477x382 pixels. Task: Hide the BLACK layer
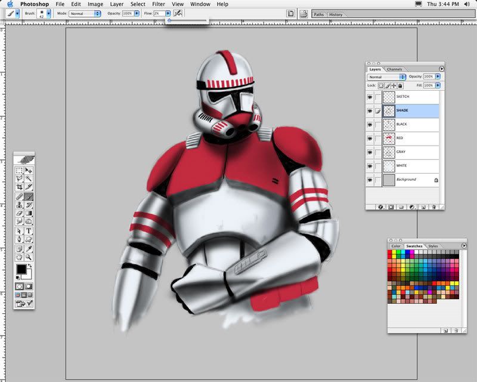click(370, 125)
